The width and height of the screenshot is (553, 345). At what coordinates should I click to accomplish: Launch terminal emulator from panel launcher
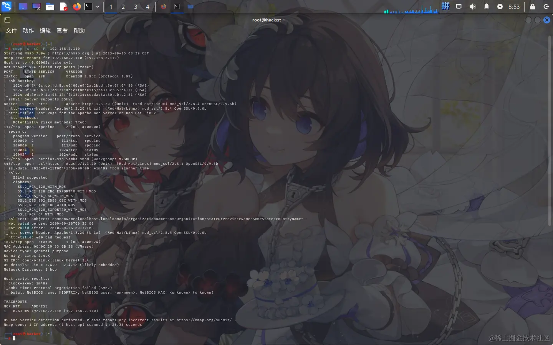pyautogui.click(x=89, y=7)
